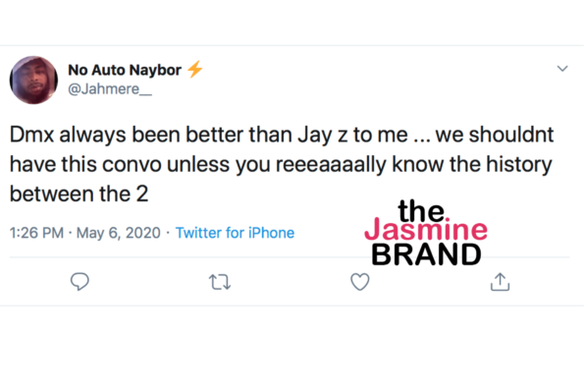This screenshot has height=390, width=584.
Task: Click the word "history" in the tweet
Action: pos(519,165)
